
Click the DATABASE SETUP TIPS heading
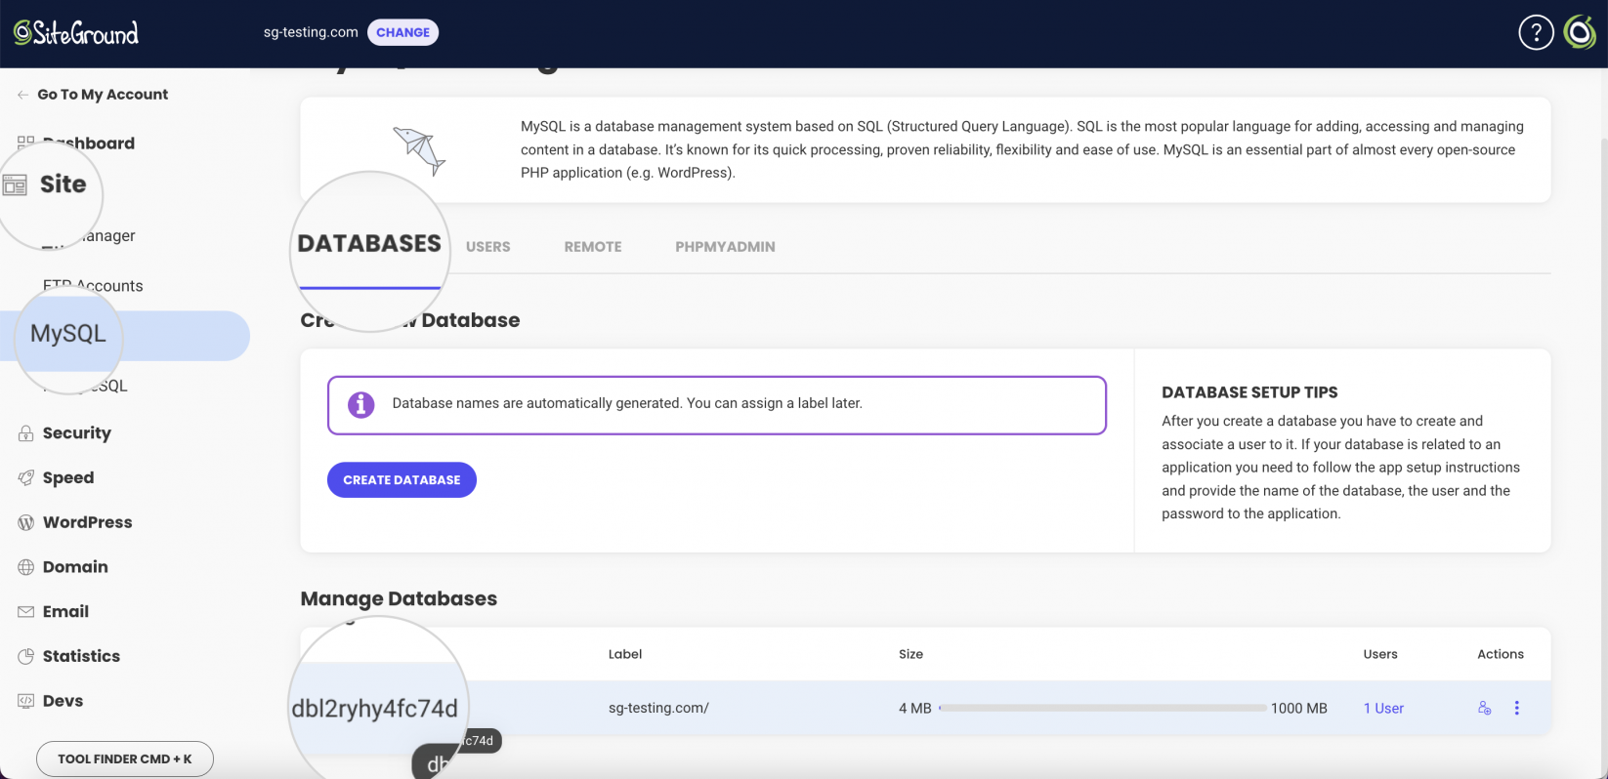pyautogui.click(x=1249, y=392)
